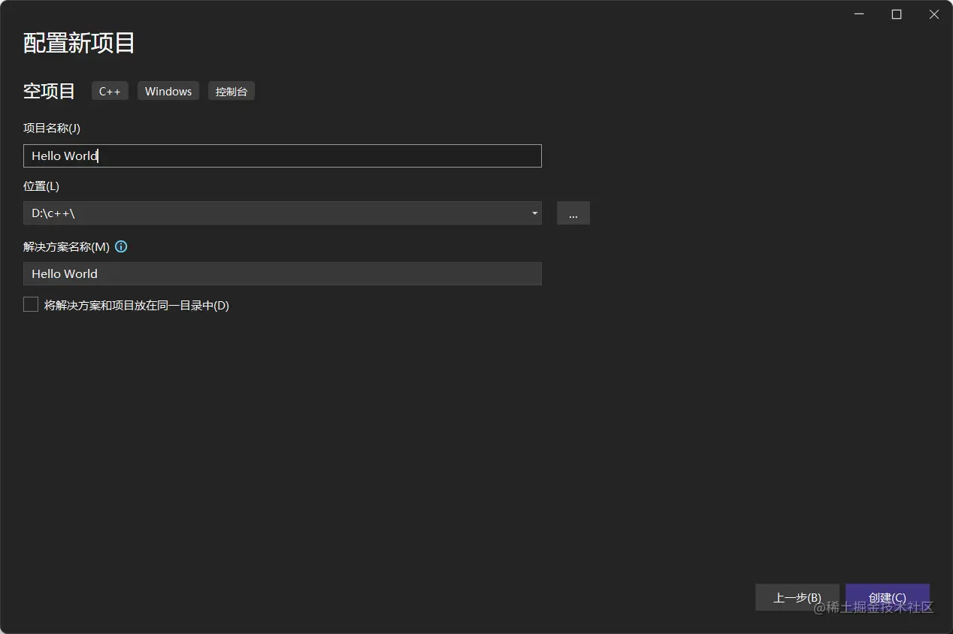Click the 创建(C) create button
The width and height of the screenshot is (953, 634).
[x=888, y=598]
